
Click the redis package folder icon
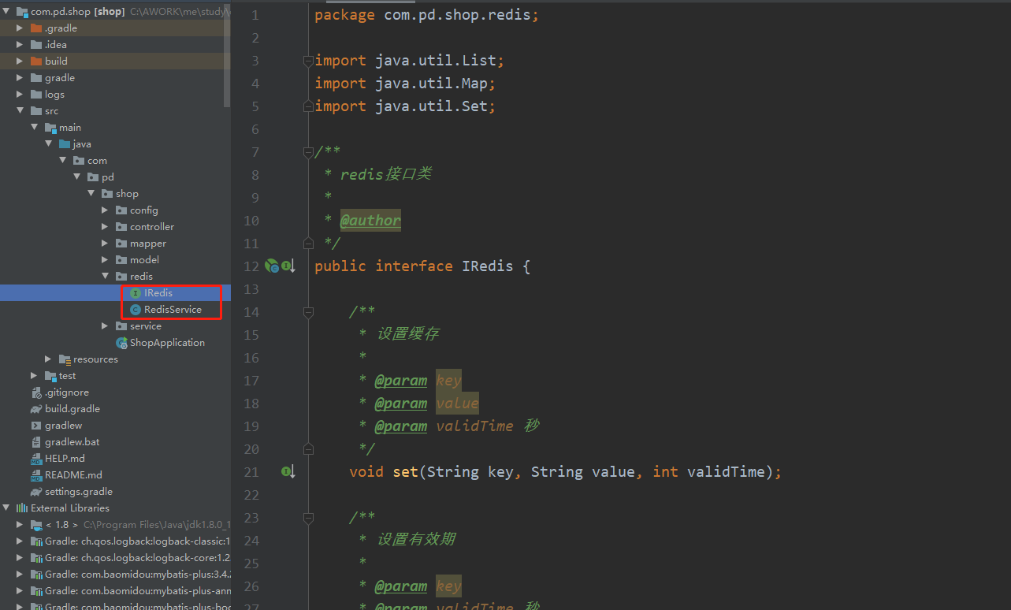pos(121,277)
